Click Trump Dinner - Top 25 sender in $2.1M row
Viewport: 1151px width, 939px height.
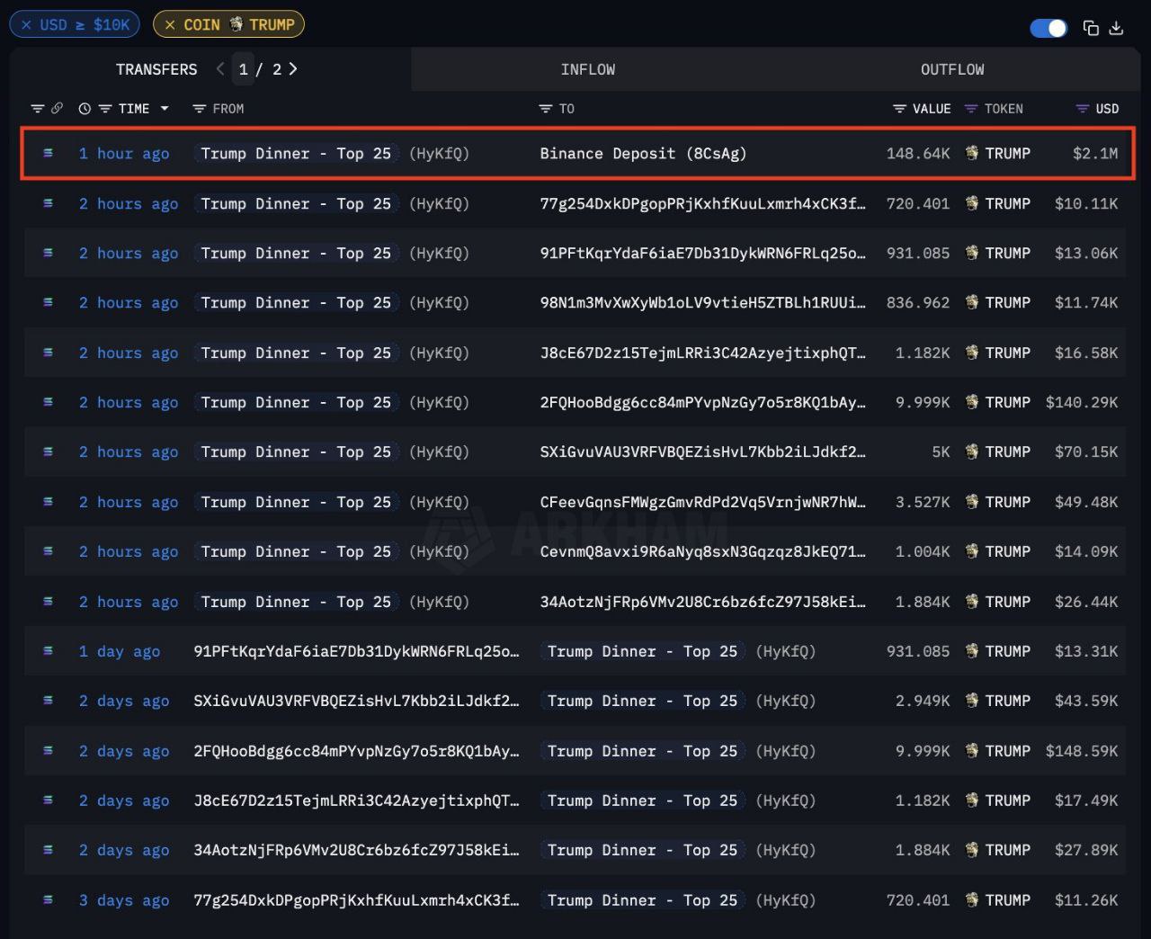[x=296, y=154]
